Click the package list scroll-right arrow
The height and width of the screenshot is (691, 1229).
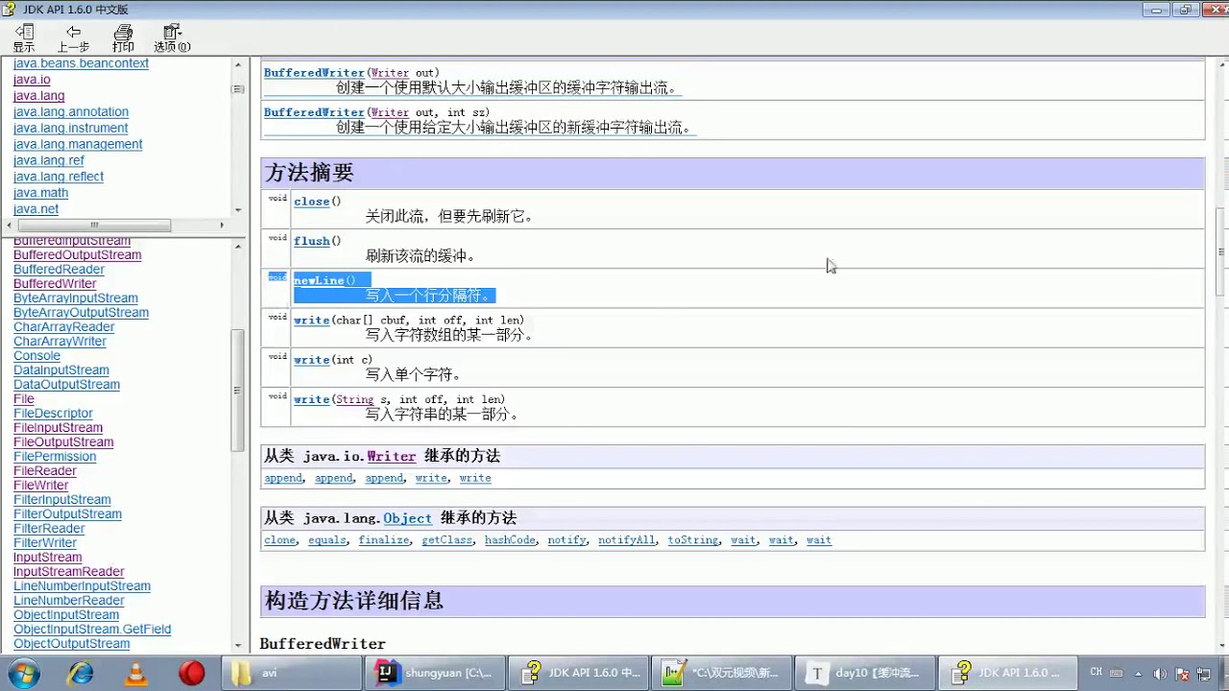tap(222, 226)
